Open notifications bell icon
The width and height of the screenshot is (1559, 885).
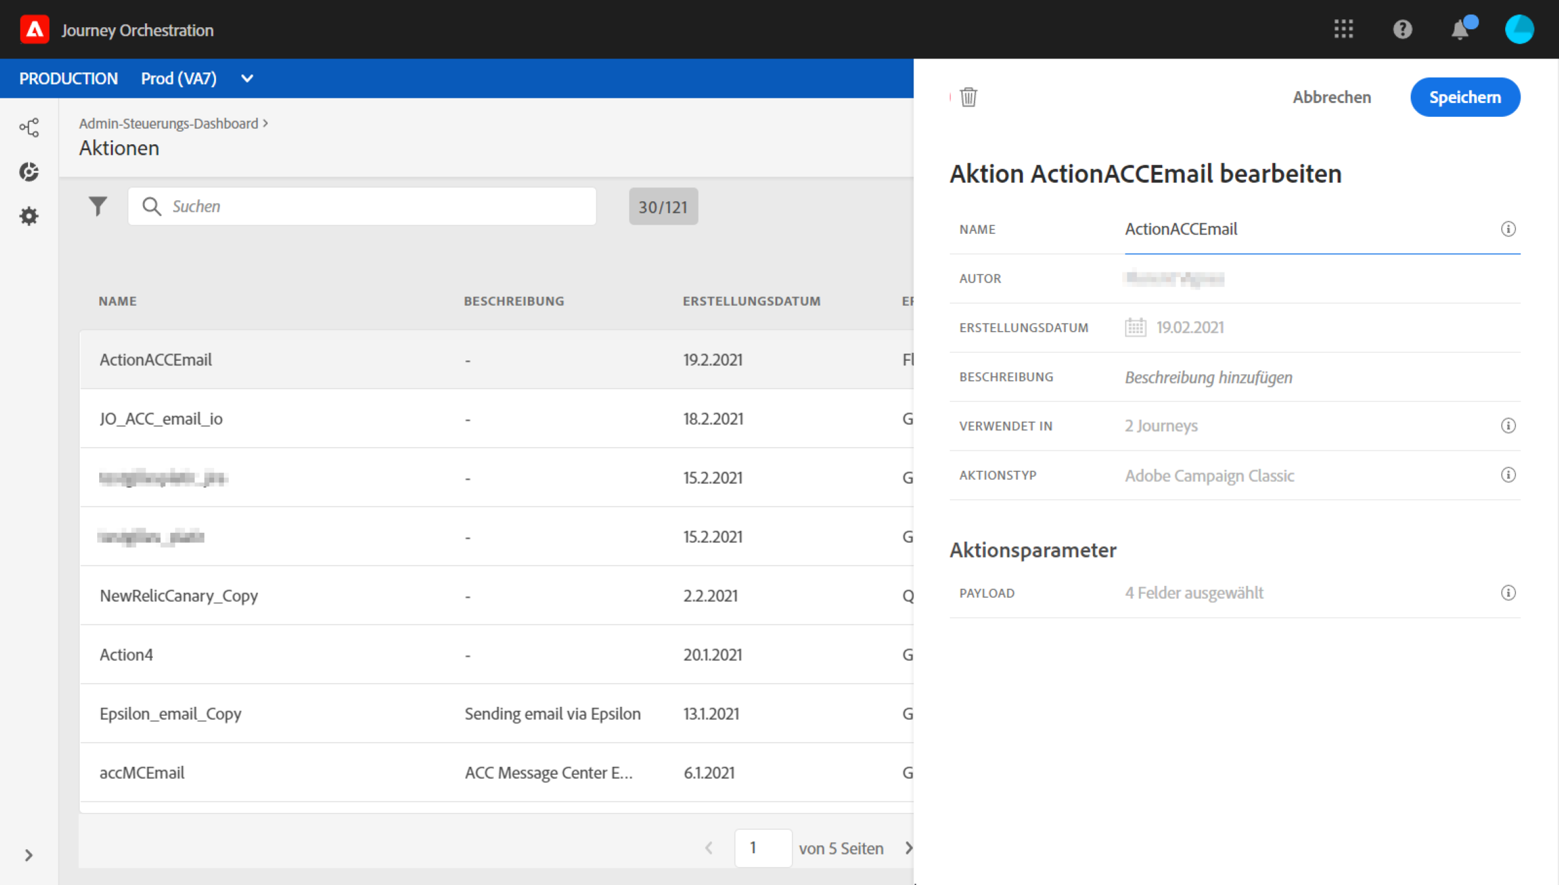click(1460, 29)
